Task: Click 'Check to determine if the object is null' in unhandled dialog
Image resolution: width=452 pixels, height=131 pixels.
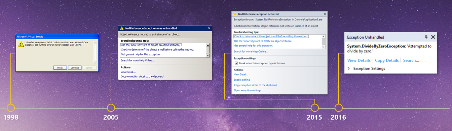Action: [157, 49]
